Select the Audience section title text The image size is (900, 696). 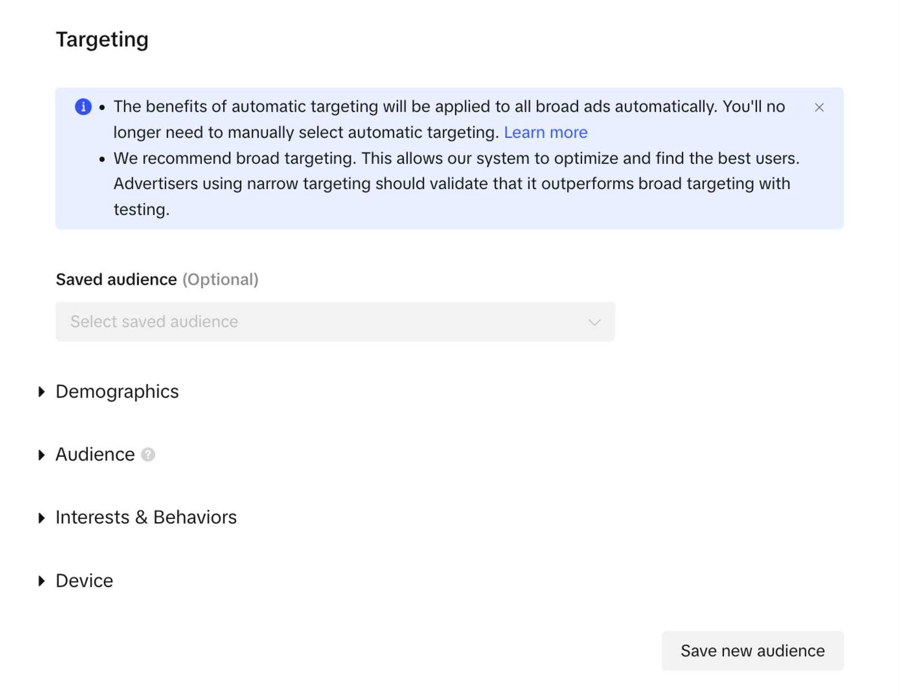click(x=95, y=455)
